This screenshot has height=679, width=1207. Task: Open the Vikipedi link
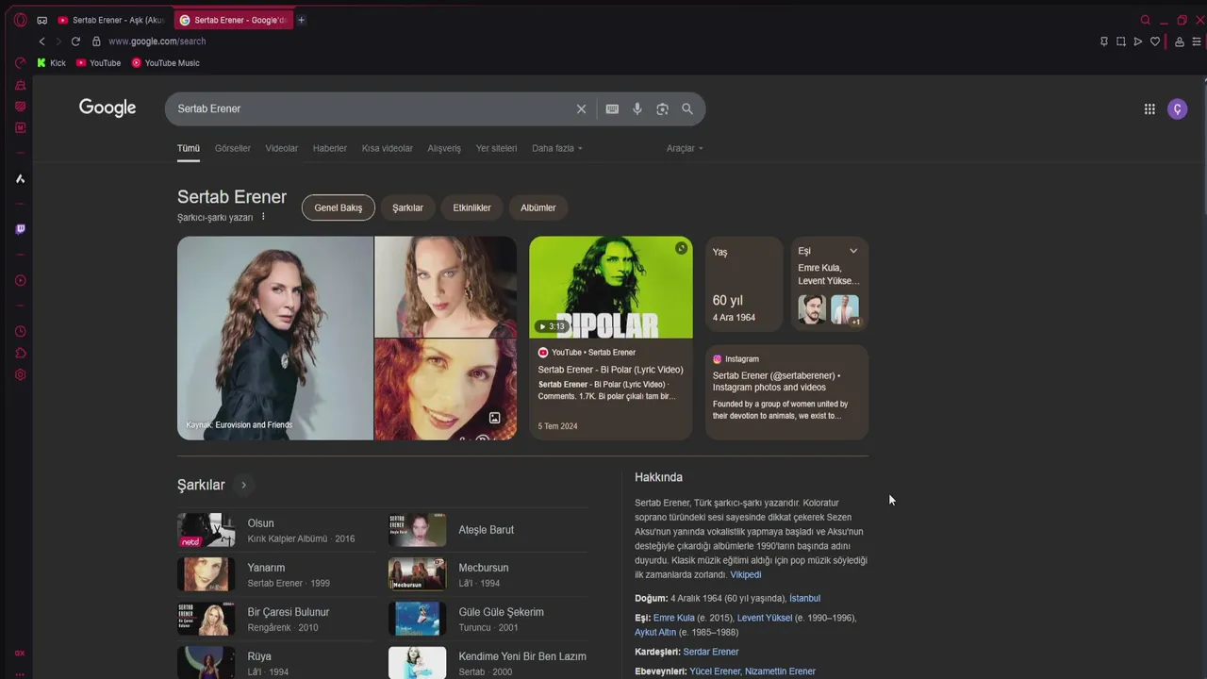(745, 574)
